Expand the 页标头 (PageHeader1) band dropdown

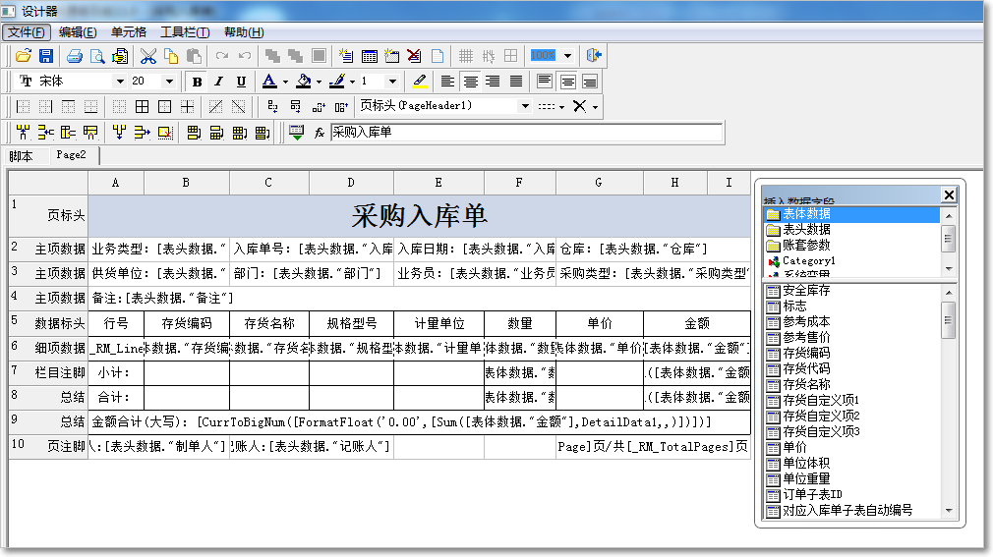click(525, 106)
